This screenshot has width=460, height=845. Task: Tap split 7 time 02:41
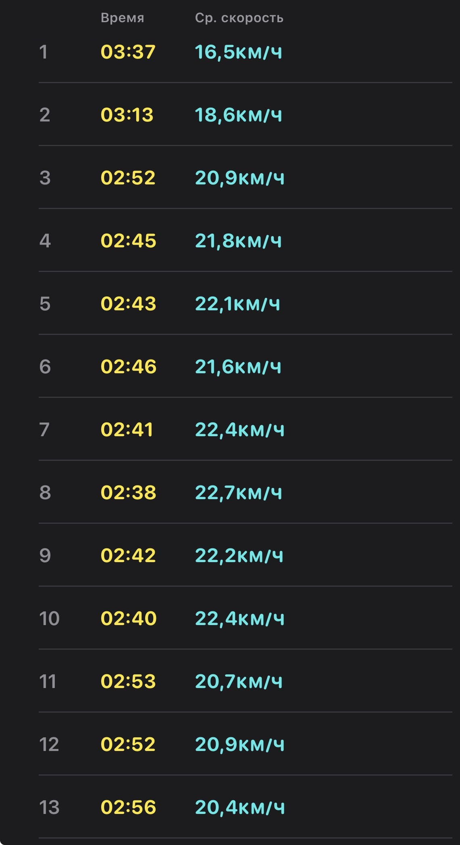127,430
